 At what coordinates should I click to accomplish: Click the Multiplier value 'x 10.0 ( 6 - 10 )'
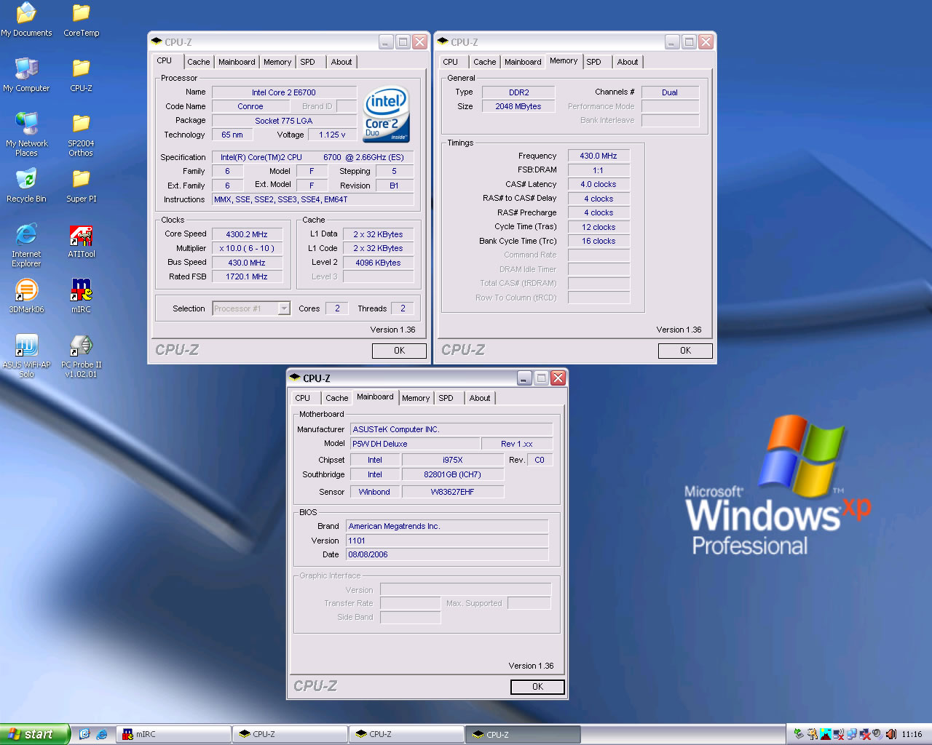point(247,248)
